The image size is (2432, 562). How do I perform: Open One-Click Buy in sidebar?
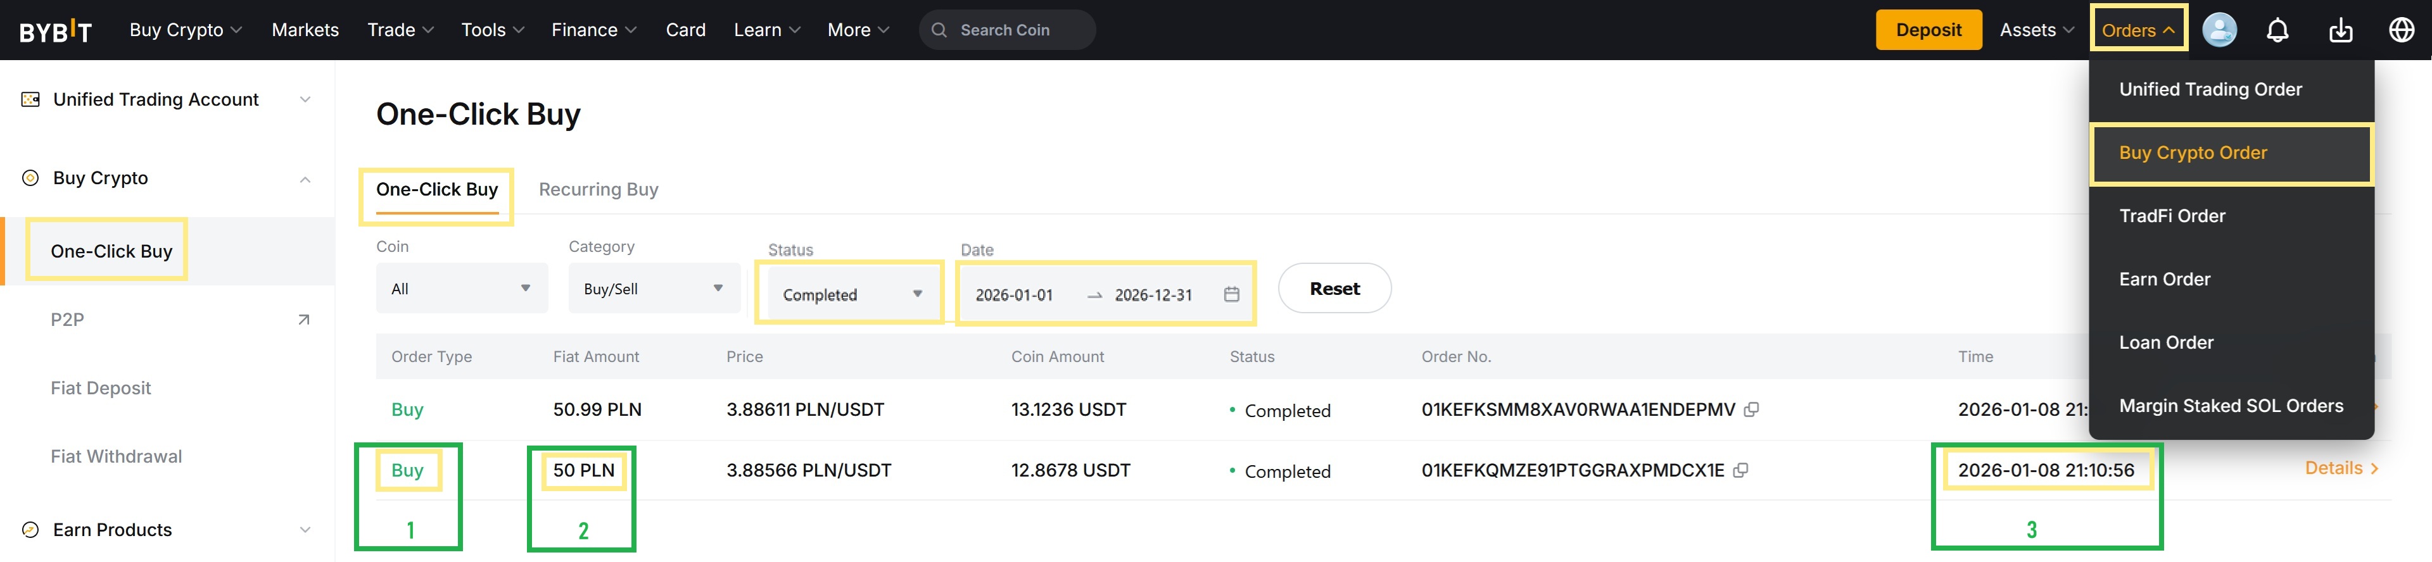coord(111,252)
